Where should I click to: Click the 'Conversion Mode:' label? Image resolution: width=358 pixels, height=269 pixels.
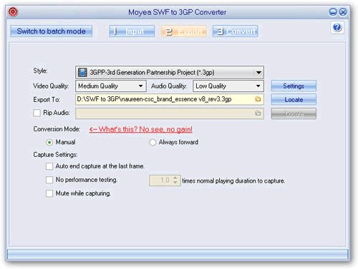click(x=57, y=129)
